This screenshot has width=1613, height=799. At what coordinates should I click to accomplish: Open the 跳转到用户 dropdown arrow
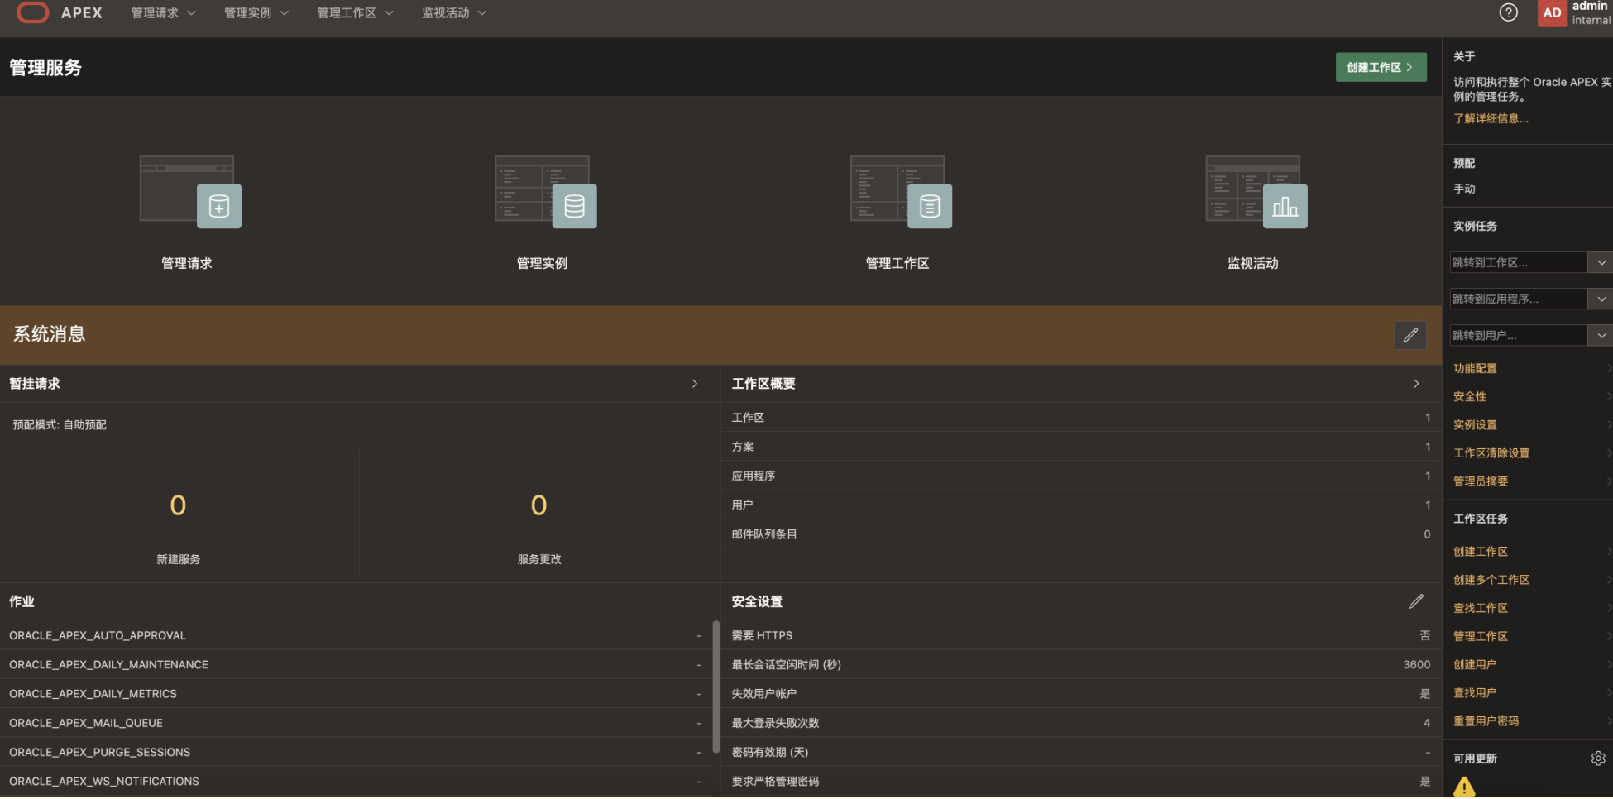(1601, 335)
